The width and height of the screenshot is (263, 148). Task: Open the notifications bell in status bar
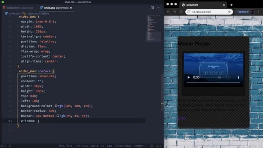click(159, 146)
